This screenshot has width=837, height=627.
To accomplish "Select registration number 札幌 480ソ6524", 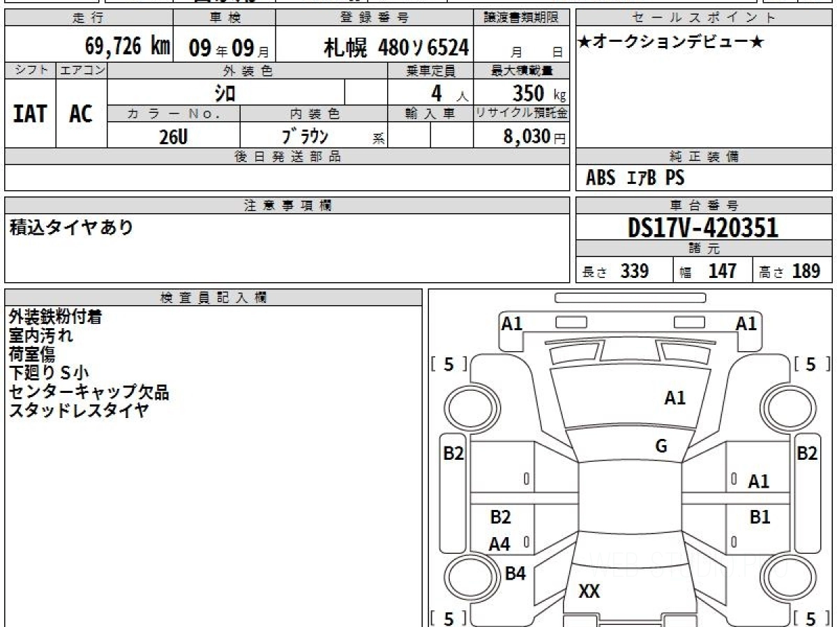I will pos(396,48).
